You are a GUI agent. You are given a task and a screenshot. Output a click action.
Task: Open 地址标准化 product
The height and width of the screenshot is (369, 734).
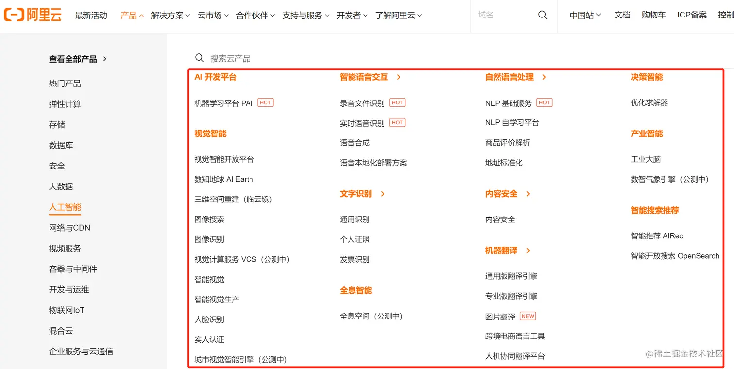tap(504, 163)
